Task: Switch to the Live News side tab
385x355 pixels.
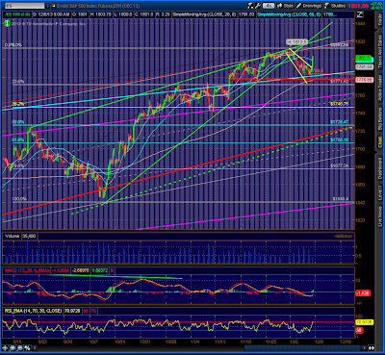Action: point(380,216)
